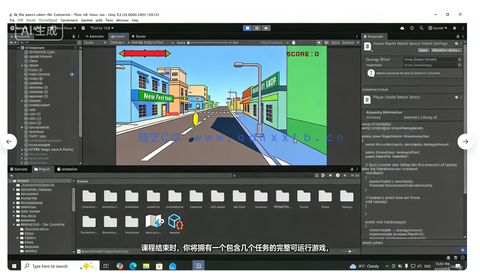
Task: Click the Unity Cloud icon in the top toolbar
Action: tap(402, 28)
